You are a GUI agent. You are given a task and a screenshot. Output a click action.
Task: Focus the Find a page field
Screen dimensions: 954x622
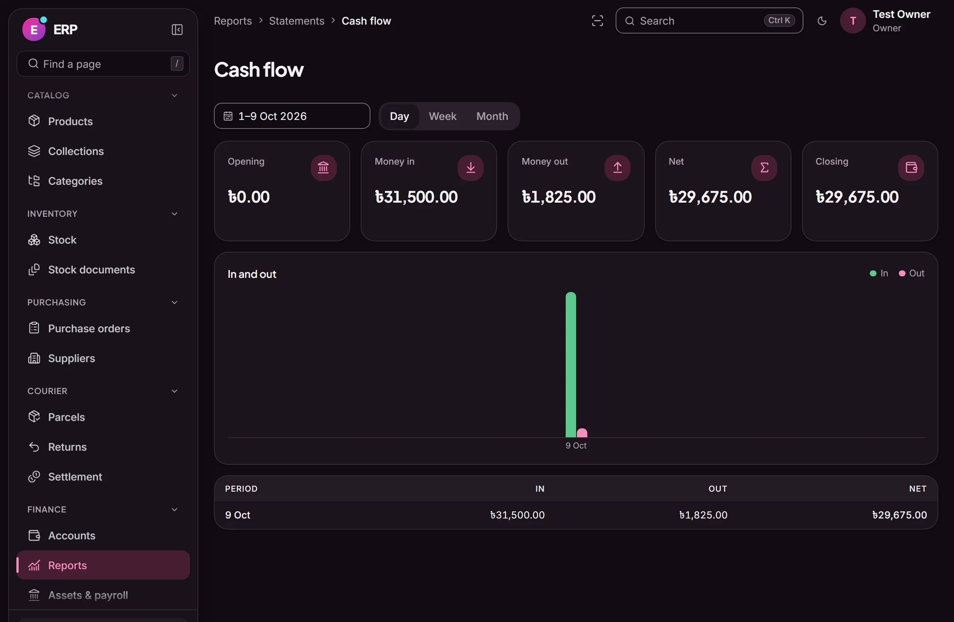(103, 64)
